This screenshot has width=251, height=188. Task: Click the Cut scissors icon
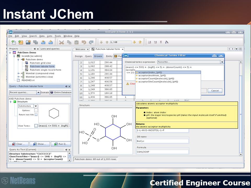[61, 42]
